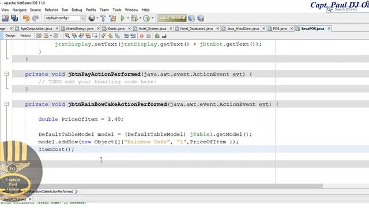Viewport: 369px width, 208px height.
Task: Click Shift Line Left icon
Action: tap(126, 36)
